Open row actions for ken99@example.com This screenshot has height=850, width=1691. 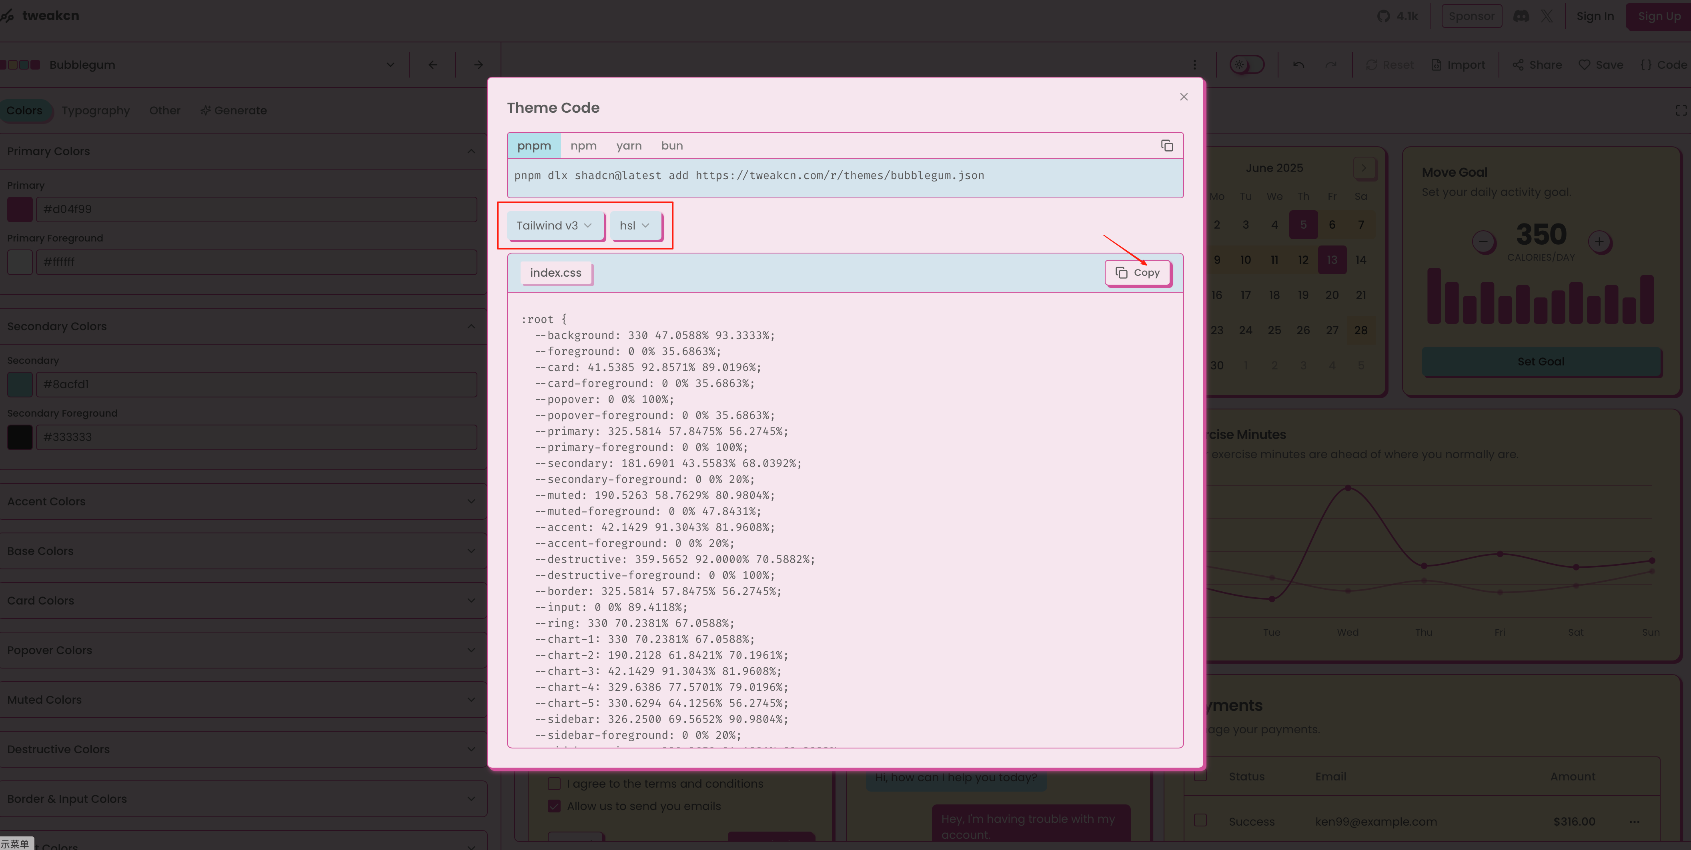click(1634, 822)
